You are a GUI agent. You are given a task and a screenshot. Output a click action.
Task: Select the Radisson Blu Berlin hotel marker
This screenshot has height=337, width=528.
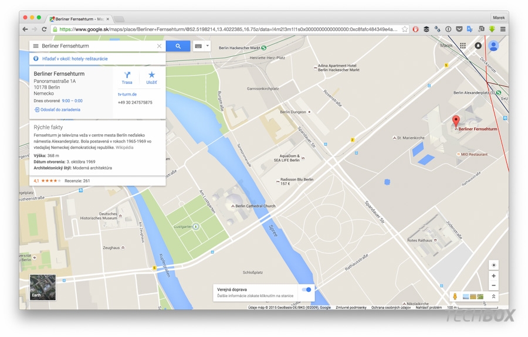click(278, 181)
